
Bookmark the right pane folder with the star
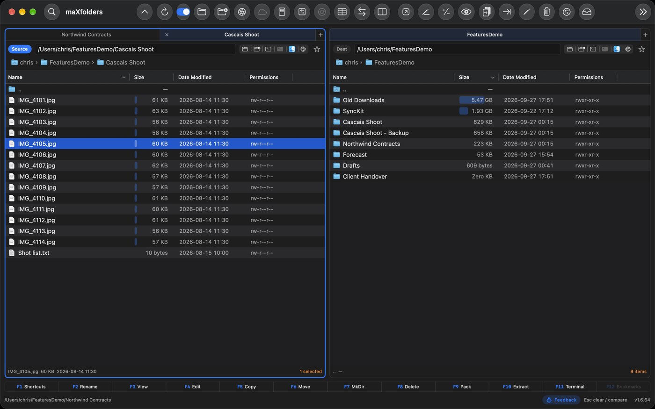coord(641,49)
